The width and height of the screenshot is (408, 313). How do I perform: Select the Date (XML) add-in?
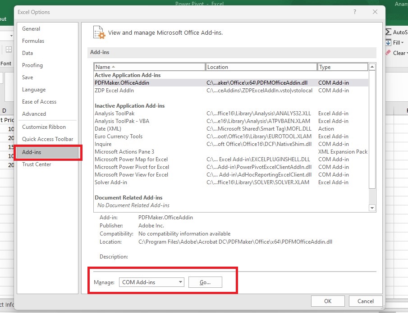click(231, 129)
